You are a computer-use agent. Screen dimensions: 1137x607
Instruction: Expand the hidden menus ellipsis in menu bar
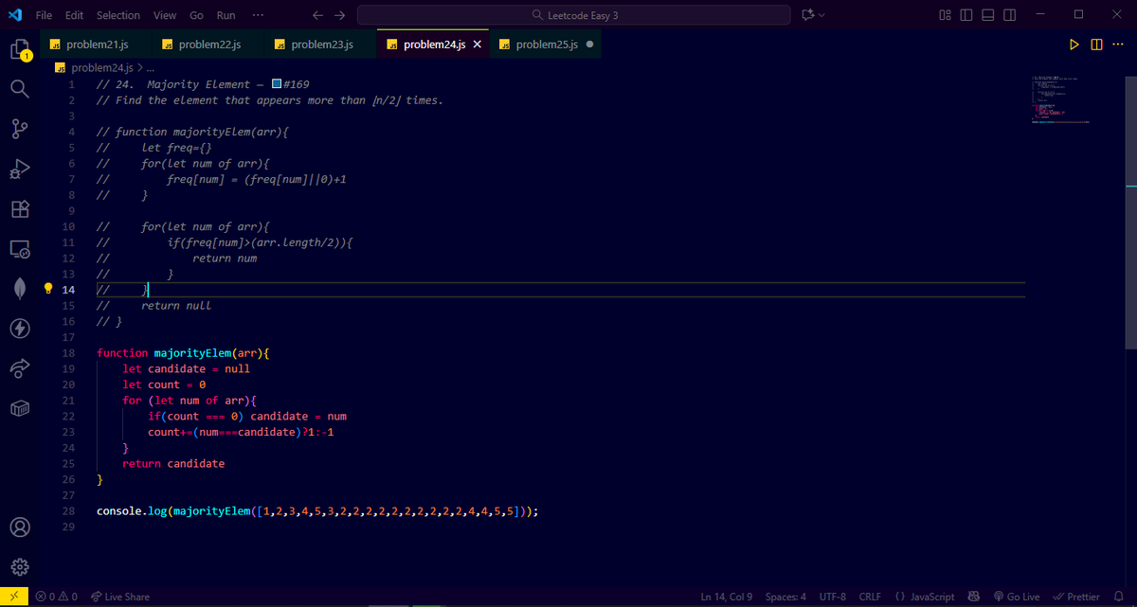pos(258,15)
